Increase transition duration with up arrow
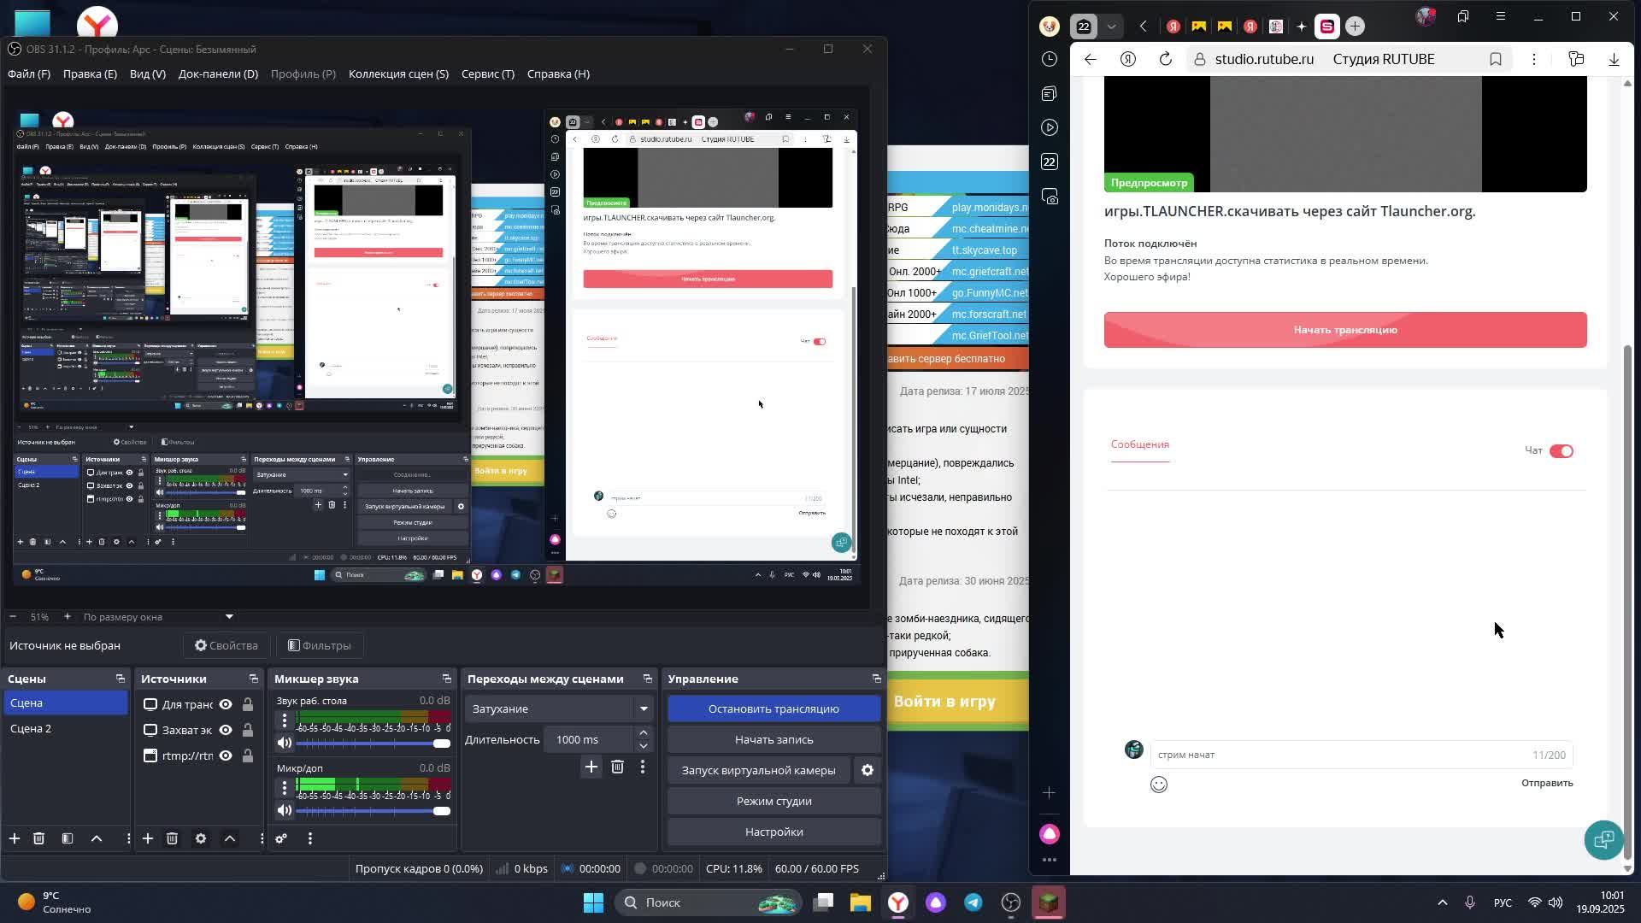This screenshot has height=923, width=1641. [644, 733]
